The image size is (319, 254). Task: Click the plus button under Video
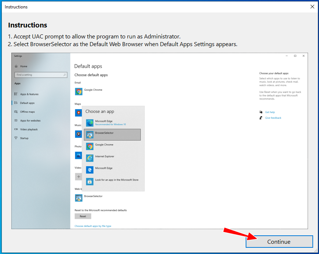(x=78, y=177)
